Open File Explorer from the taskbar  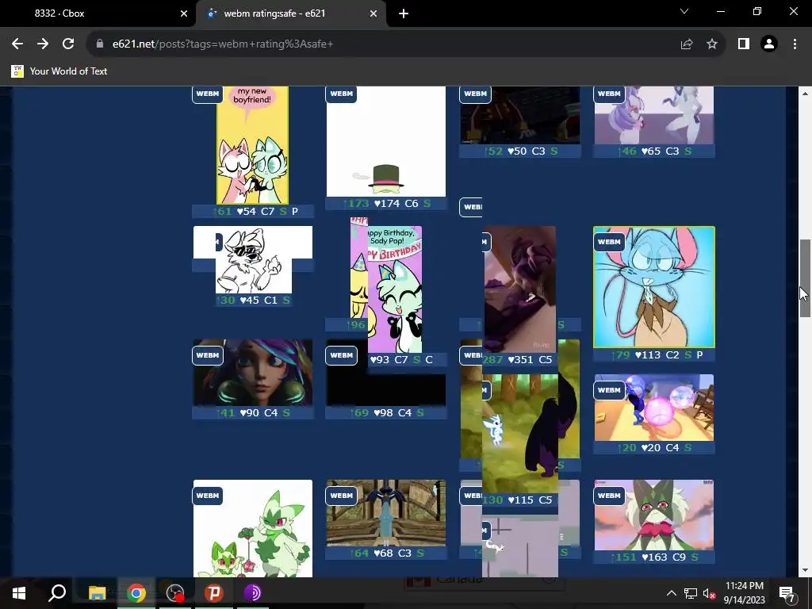(x=97, y=593)
